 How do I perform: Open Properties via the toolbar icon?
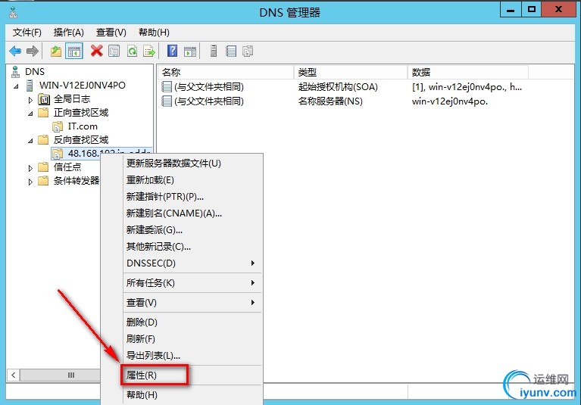click(114, 51)
